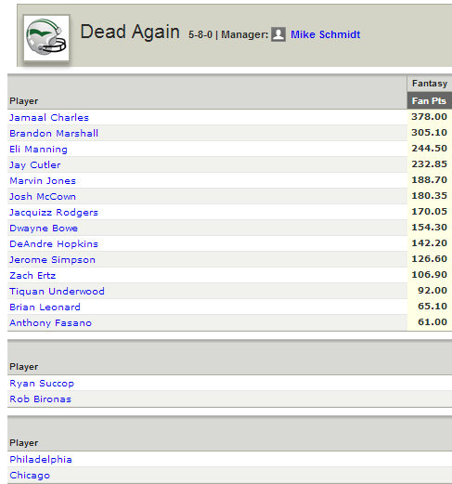The image size is (452, 484).
Task: Open Rob Bironas player link
Action: [x=41, y=399]
